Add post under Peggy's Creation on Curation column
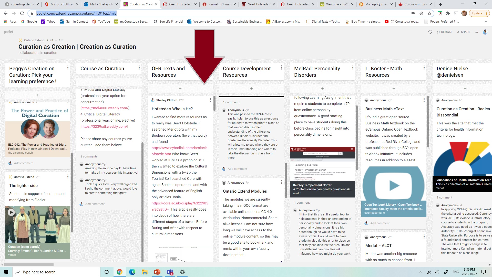This screenshot has width=492, height=277. point(38,95)
